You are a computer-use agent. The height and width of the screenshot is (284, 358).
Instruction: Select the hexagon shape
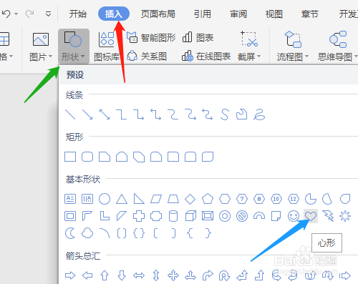(225, 199)
